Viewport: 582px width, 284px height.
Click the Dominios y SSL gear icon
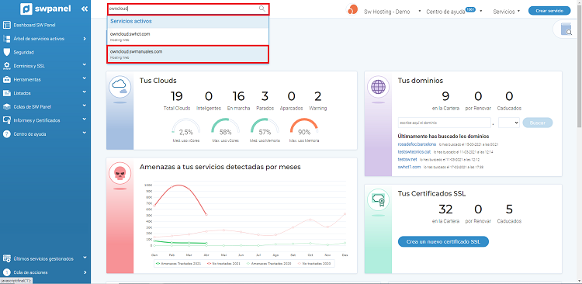[6, 66]
